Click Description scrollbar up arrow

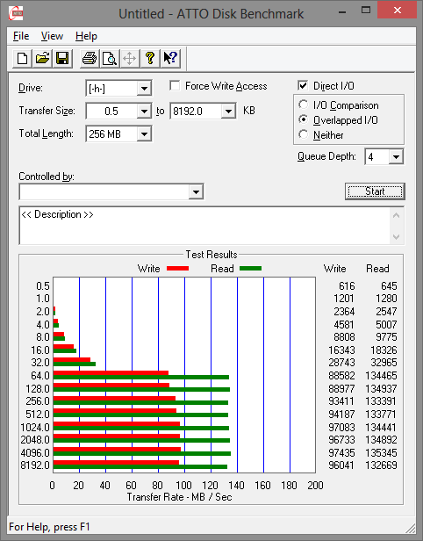(396, 216)
